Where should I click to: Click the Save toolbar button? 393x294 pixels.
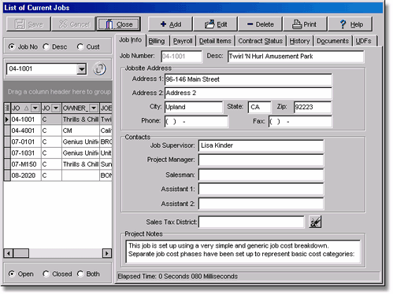[x=28, y=24]
